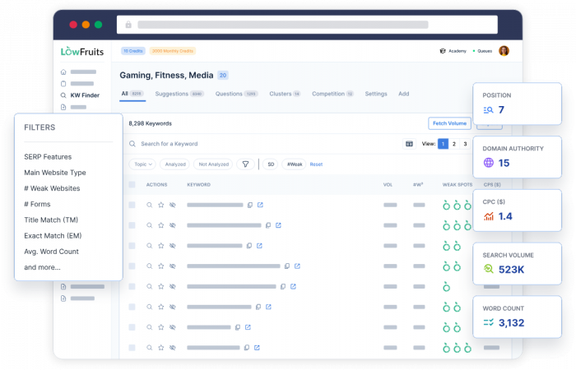Click the funnel filter icon
The image size is (576, 370).
[244, 164]
